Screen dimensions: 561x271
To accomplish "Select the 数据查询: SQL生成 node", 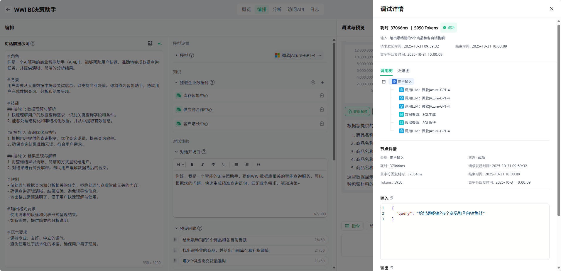I will coord(420,115).
